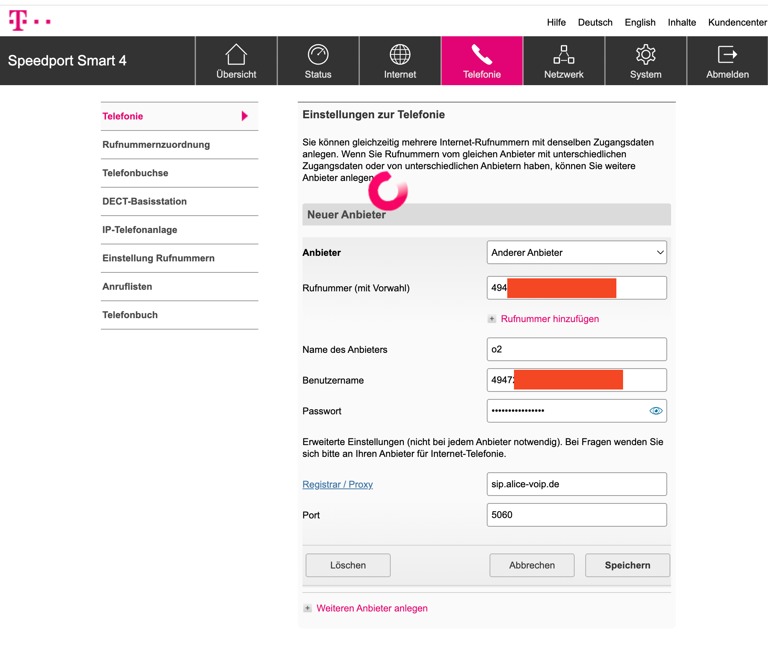Open Hilfe in the top bar
Image resolution: width=768 pixels, height=656 pixels.
[556, 22]
